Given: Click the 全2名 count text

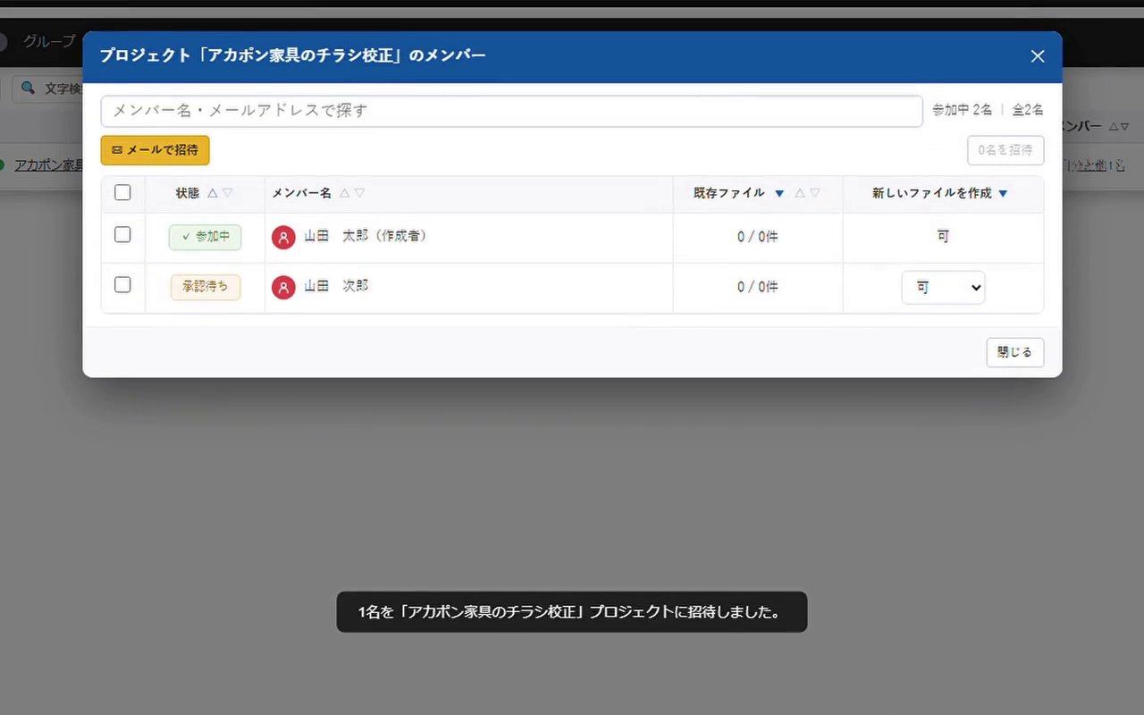Looking at the screenshot, I should click(1028, 110).
